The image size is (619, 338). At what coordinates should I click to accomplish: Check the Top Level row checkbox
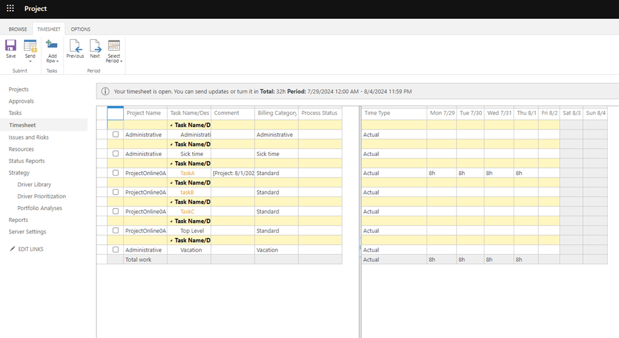(x=116, y=230)
